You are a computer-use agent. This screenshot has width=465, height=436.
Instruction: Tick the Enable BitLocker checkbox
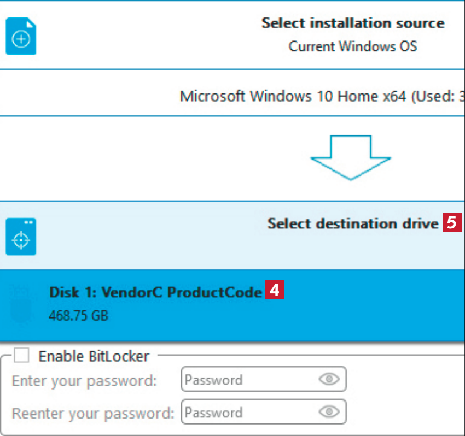click(22, 356)
